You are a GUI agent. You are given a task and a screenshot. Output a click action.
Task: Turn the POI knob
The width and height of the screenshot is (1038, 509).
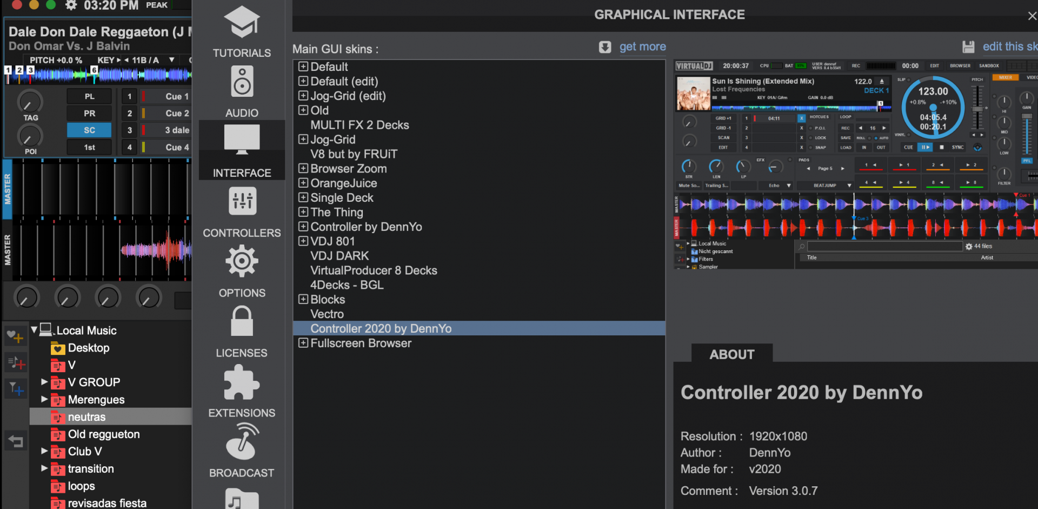pos(30,135)
